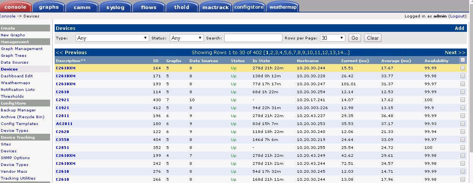Open the Rows per Page dropdown
This screenshot has height=183, width=473.
click(x=333, y=38)
